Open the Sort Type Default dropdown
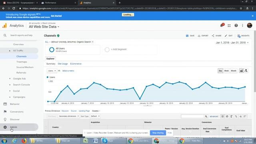The height and width of the screenshot is (144, 256). point(95,116)
